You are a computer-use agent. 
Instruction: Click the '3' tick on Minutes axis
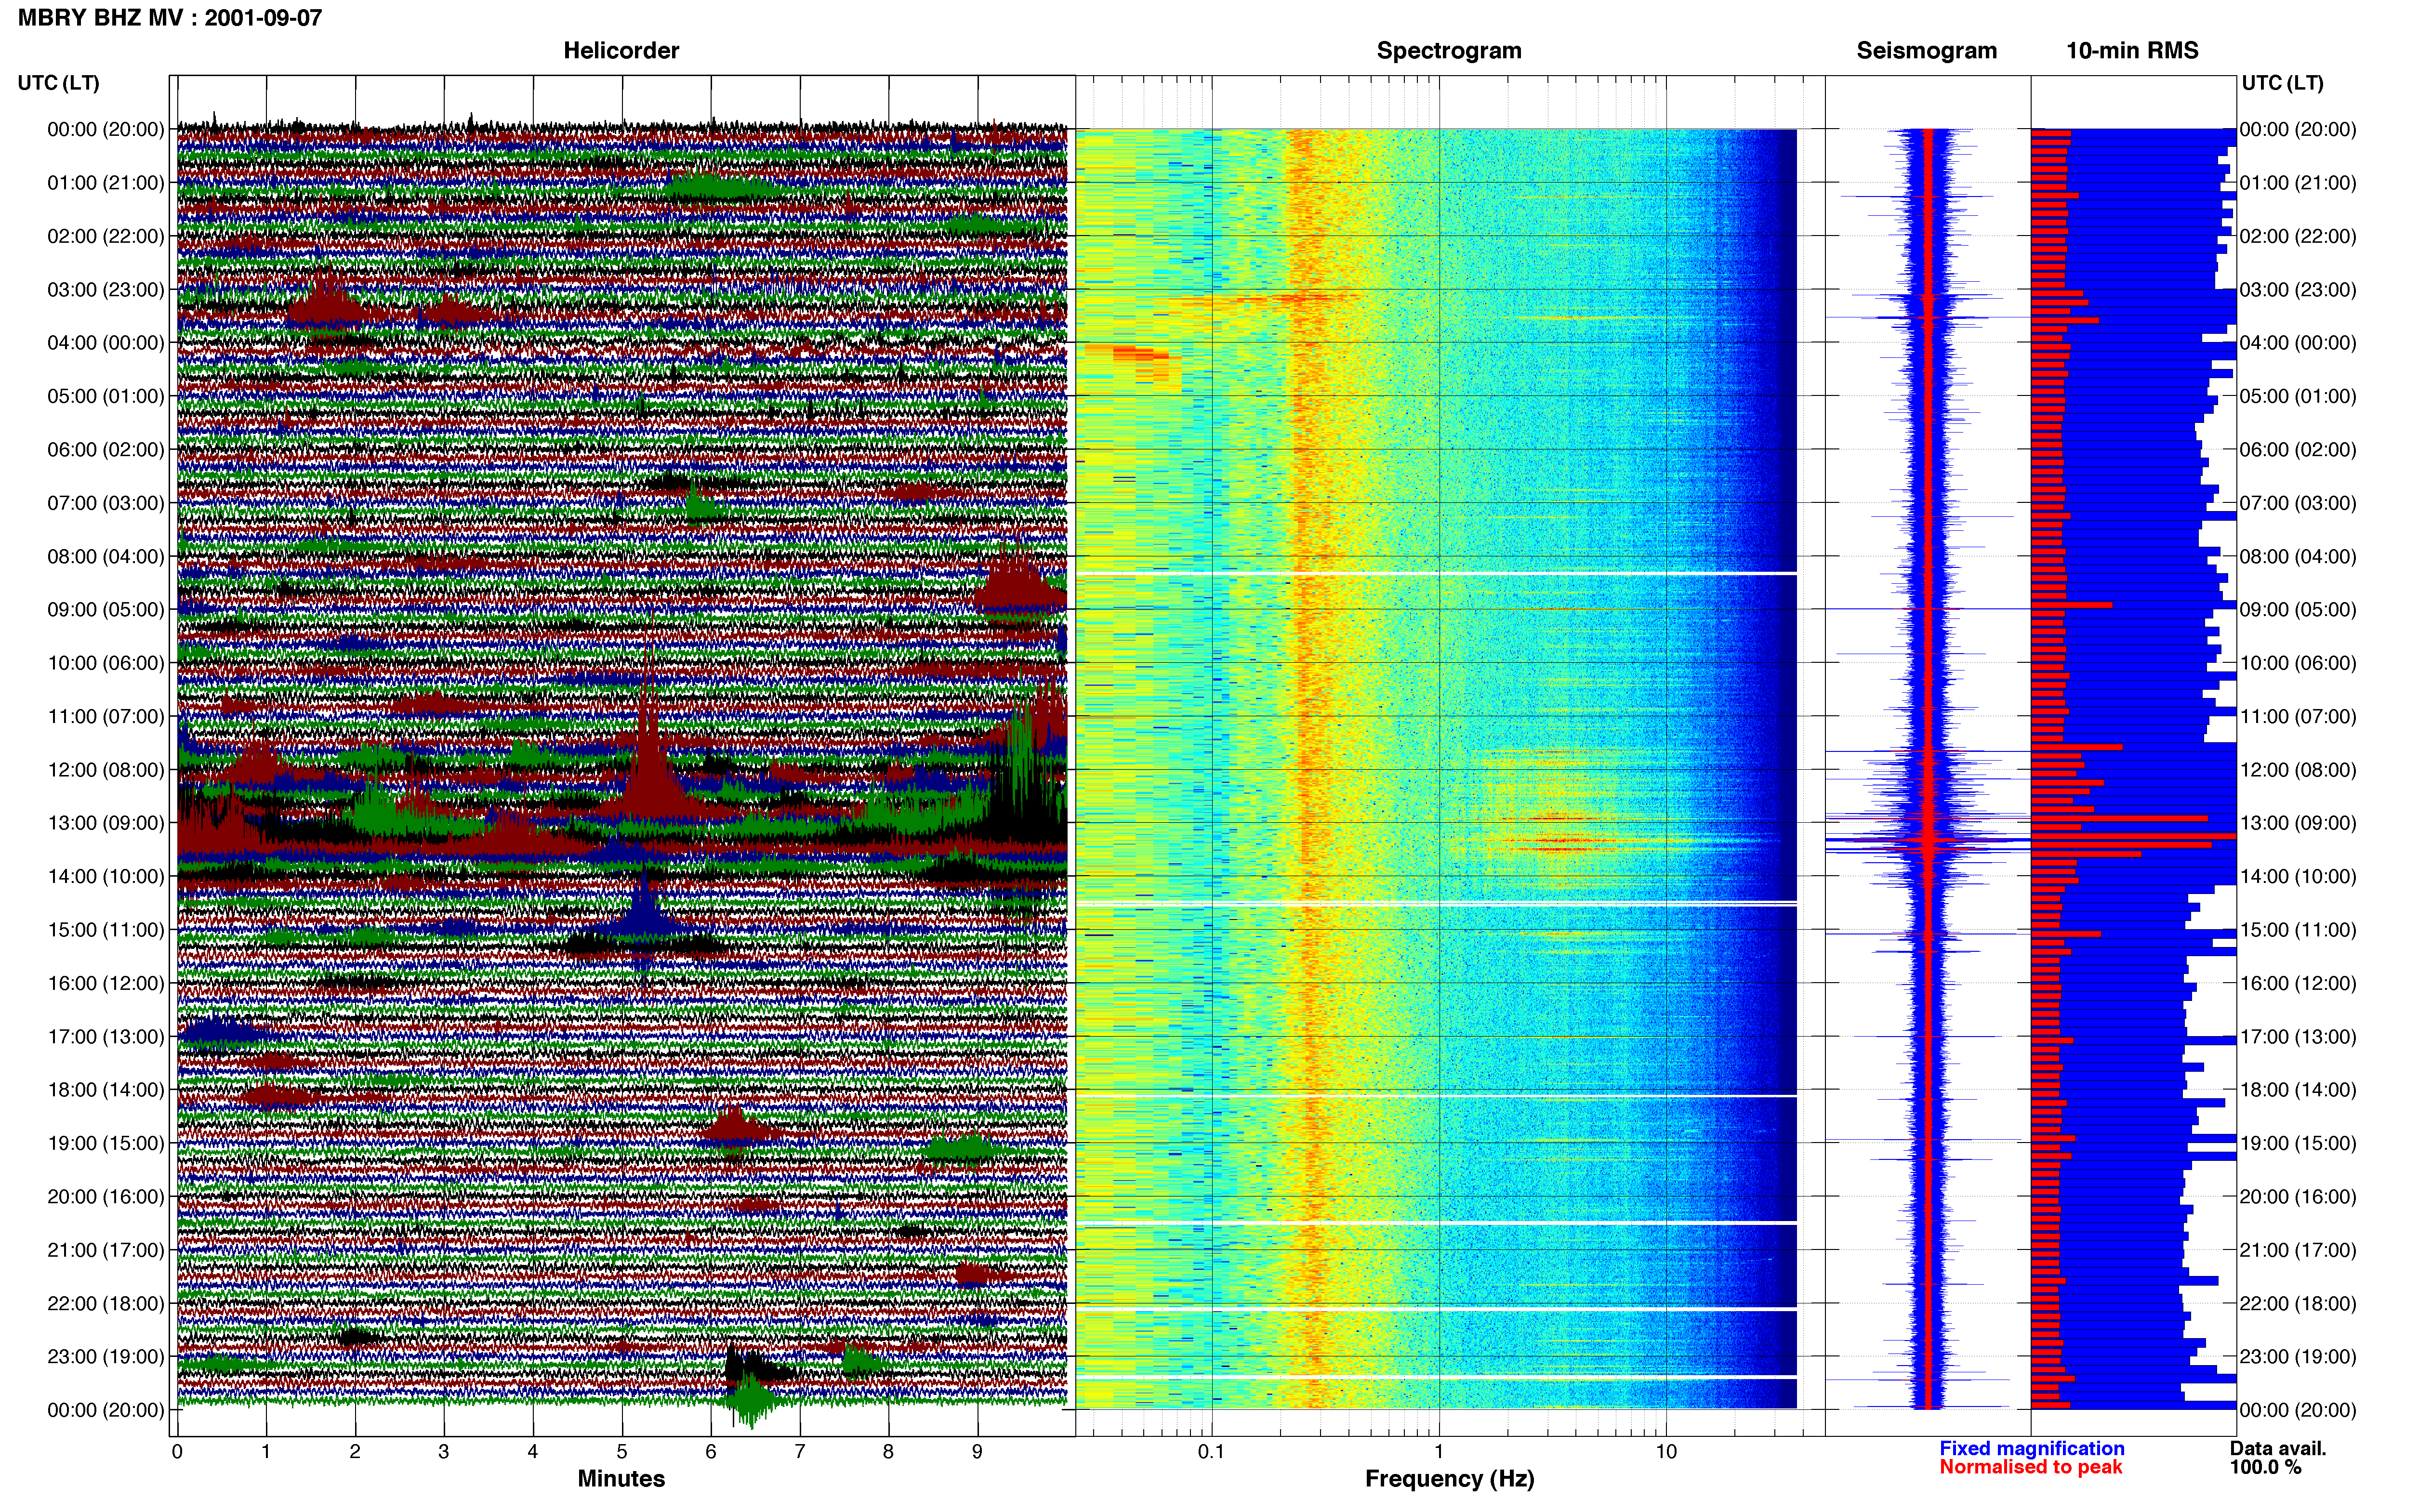pos(444,1452)
